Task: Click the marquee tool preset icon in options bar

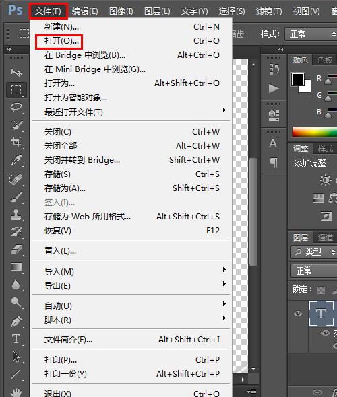Action: (x=24, y=33)
